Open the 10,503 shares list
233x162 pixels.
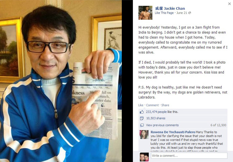point(156,118)
